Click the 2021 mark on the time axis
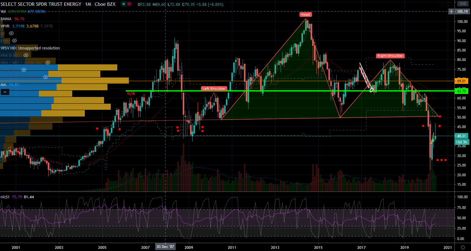Viewport: 471px width, 251px height. [448, 247]
